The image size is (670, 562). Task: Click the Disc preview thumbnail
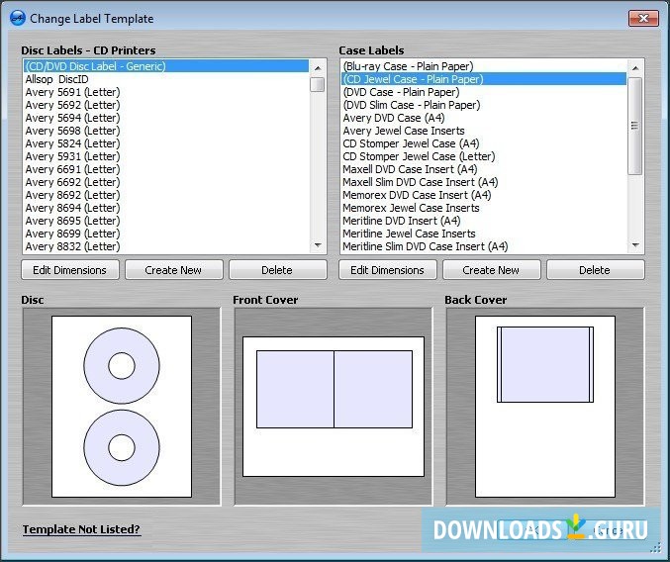click(x=122, y=407)
